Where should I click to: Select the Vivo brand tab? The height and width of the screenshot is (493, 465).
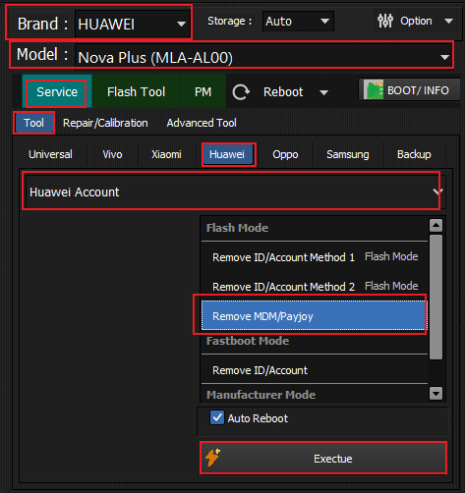click(112, 154)
